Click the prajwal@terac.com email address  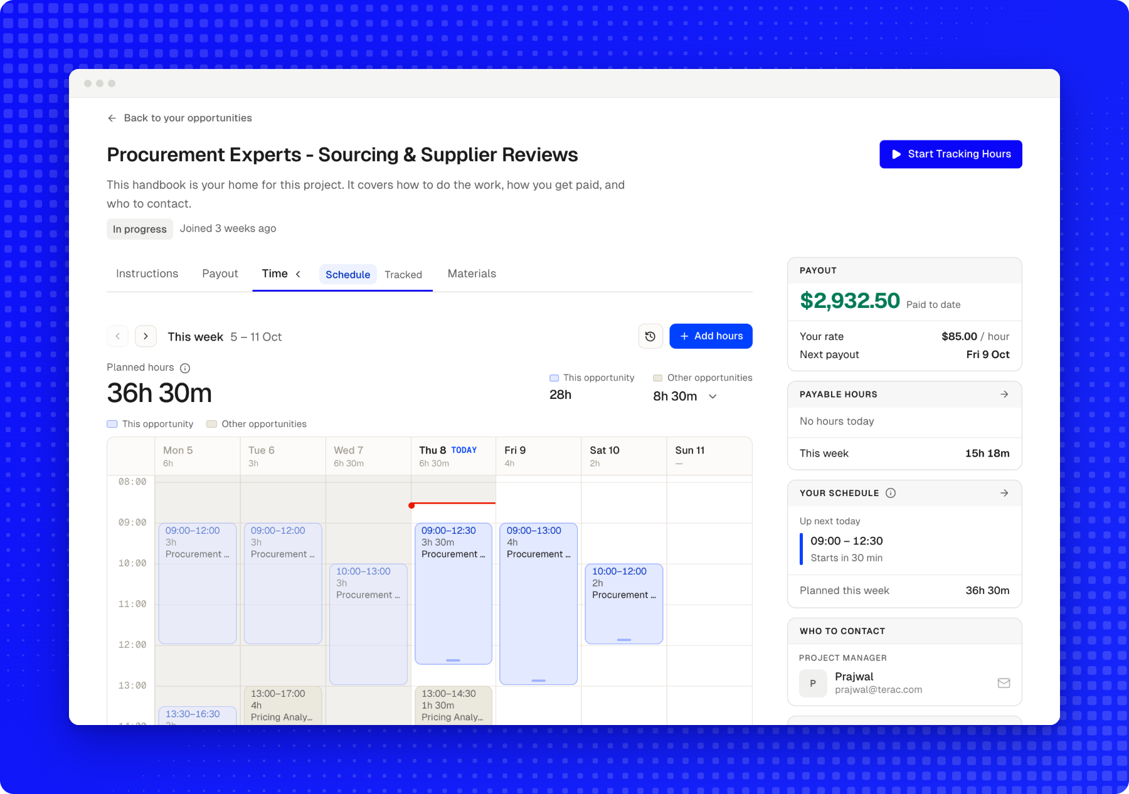878,690
